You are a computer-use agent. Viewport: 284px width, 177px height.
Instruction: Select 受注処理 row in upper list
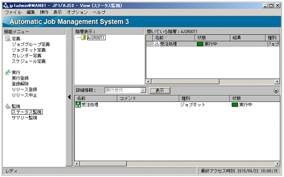213,44
